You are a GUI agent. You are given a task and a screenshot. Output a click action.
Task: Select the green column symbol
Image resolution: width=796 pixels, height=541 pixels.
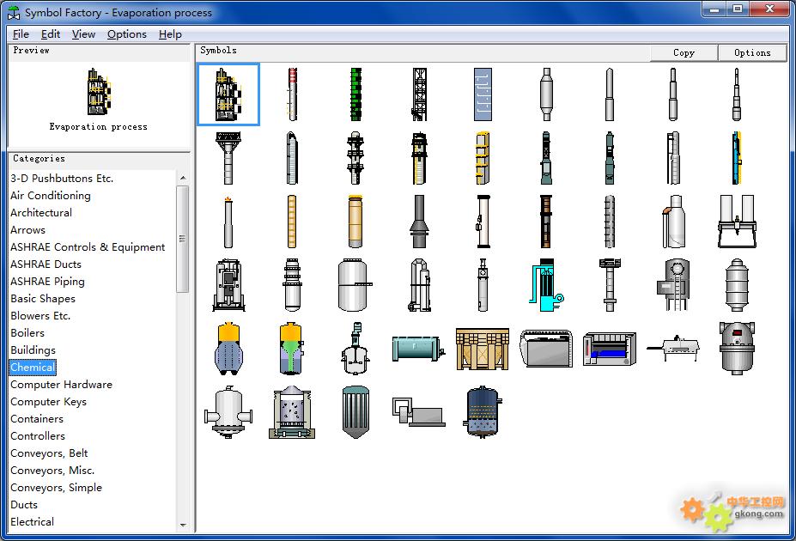355,94
